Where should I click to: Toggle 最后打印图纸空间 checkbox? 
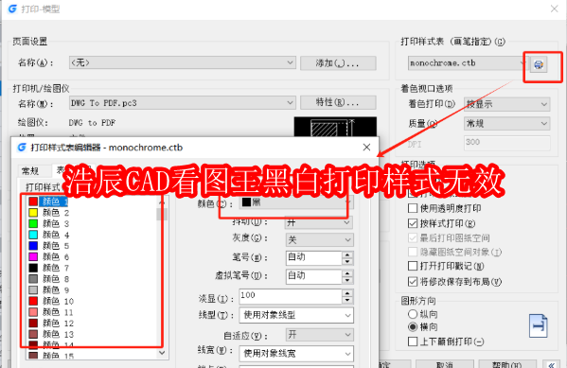coord(413,237)
